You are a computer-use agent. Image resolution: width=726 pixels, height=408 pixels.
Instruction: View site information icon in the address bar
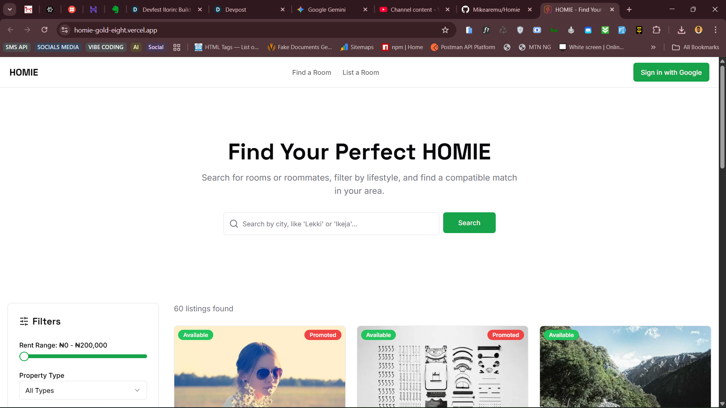[65, 30]
